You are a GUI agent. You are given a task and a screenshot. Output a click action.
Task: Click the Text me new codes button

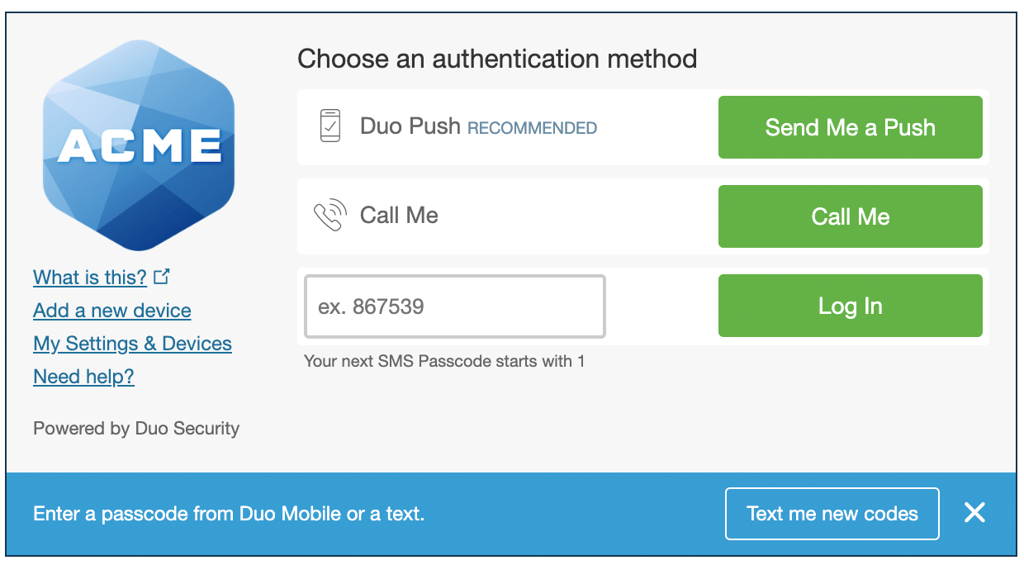[832, 513]
